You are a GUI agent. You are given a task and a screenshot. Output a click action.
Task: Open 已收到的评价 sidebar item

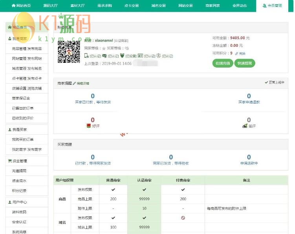[x=23, y=118]
